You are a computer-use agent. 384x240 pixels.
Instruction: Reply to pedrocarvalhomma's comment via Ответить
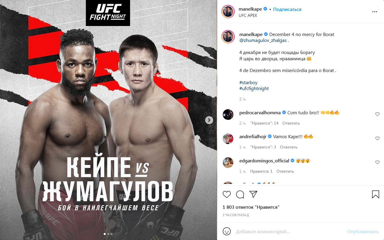291,123
